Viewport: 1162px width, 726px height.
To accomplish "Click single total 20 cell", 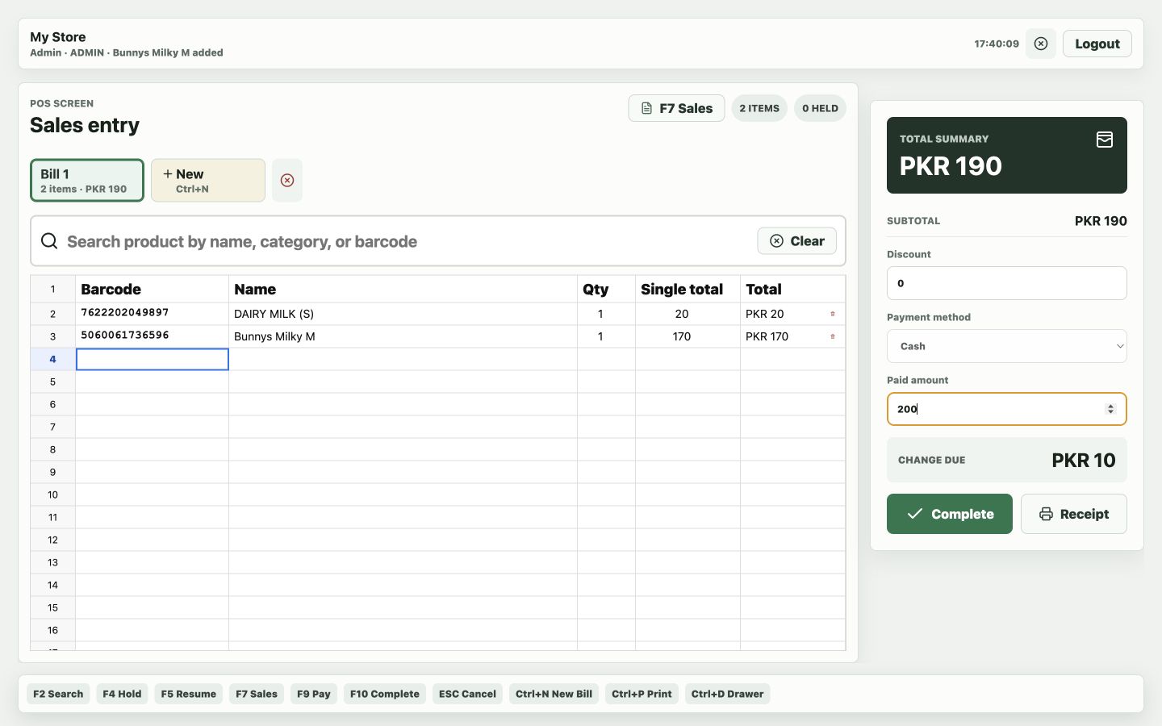I will click(688, 314).
